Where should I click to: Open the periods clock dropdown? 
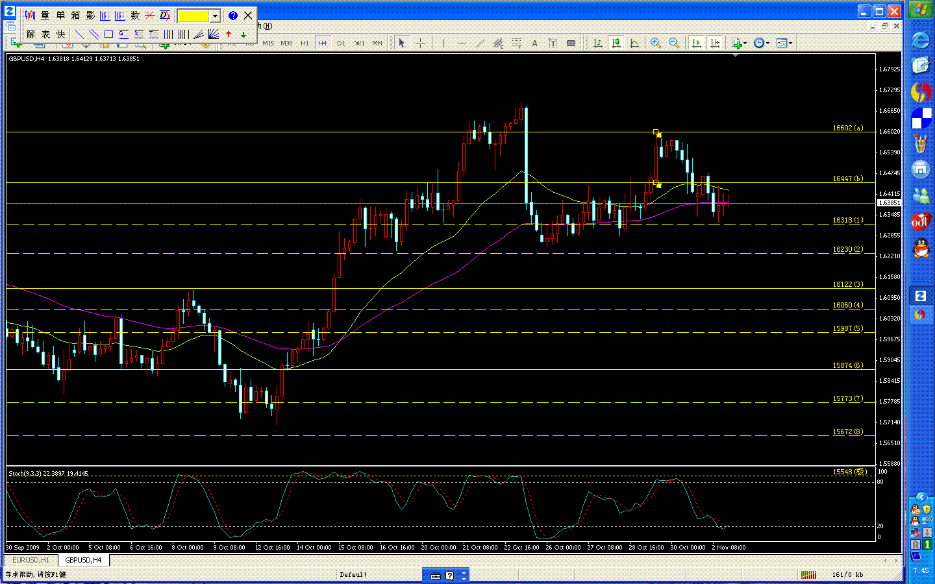[x=761, y=43]
